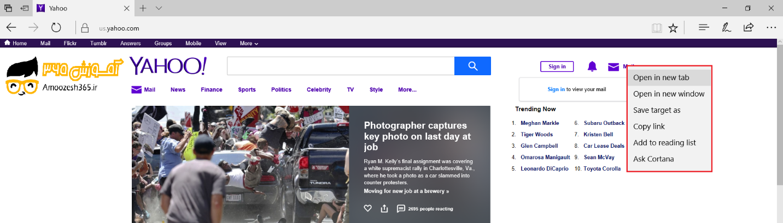Image resolution: width=783 pixels, height=223 pixels.
Task: Open the Charlottesville news photo
Action: (241, 164)
